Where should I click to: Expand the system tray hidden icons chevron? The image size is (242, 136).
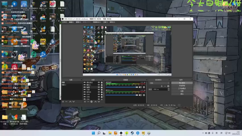[203, 133]
